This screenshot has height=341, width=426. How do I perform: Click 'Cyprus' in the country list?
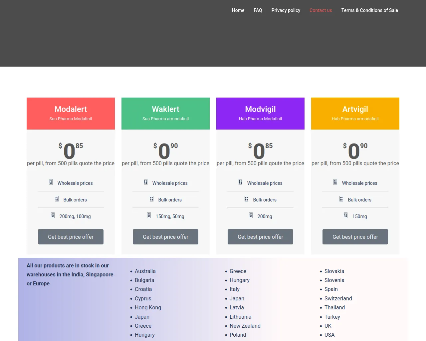[143, 299]
